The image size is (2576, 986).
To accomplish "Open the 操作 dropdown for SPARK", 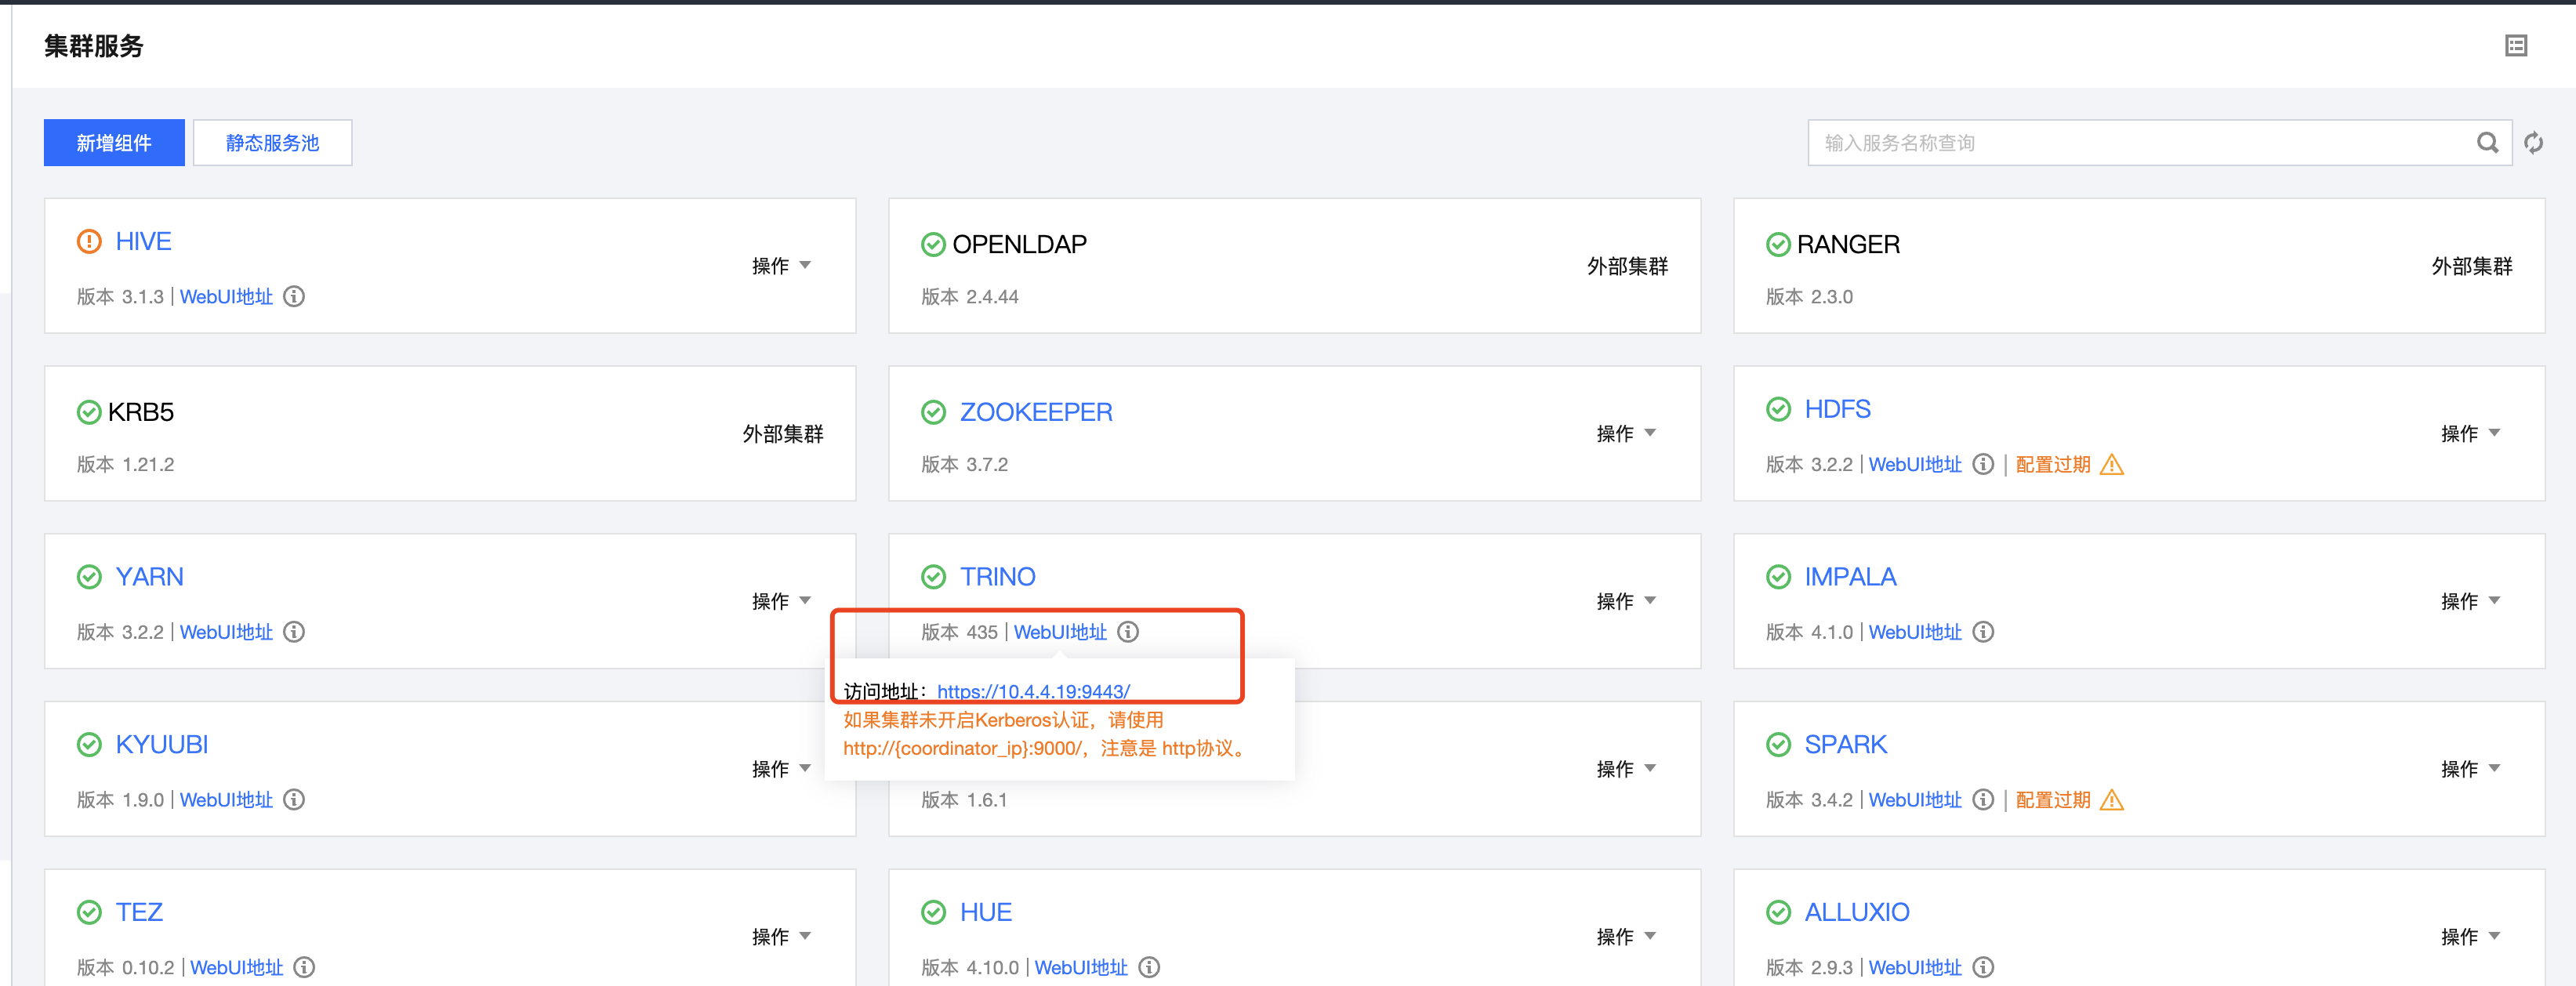I will [x=2469, y=769].
